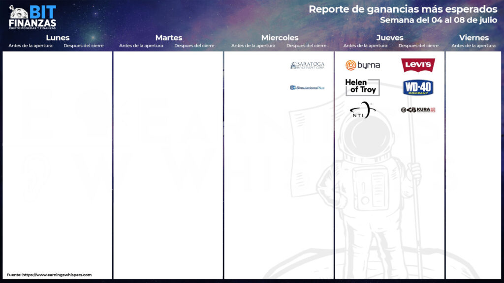Select the Lunes column header
The width and height of the screenshot is (504, 283).
(x=58, y=38)
